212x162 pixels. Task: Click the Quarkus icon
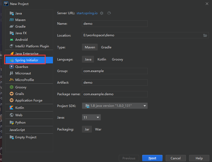(12, 67)
